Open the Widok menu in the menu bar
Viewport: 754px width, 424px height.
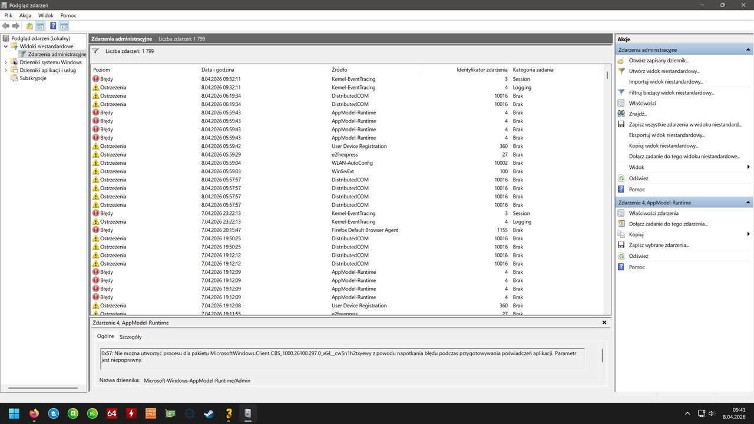pos(45,15)
